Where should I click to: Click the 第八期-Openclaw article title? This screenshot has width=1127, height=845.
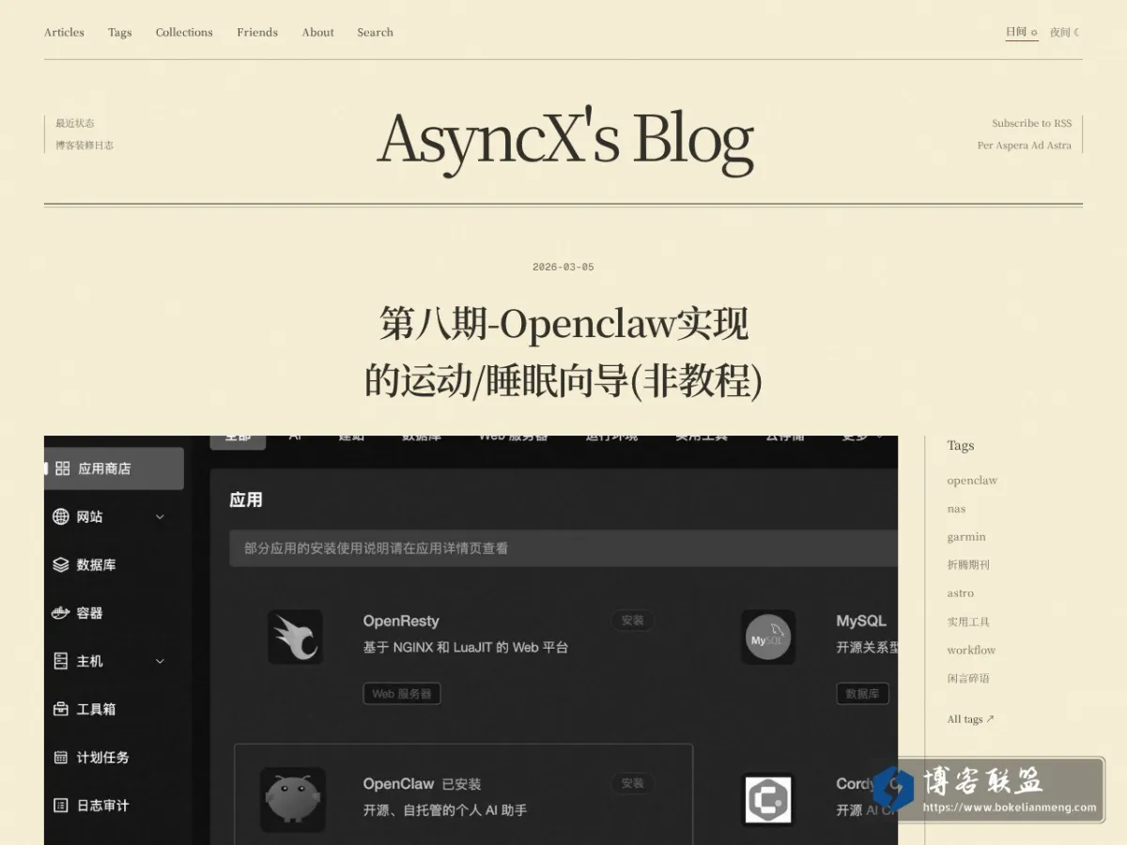tap(563, 352)
